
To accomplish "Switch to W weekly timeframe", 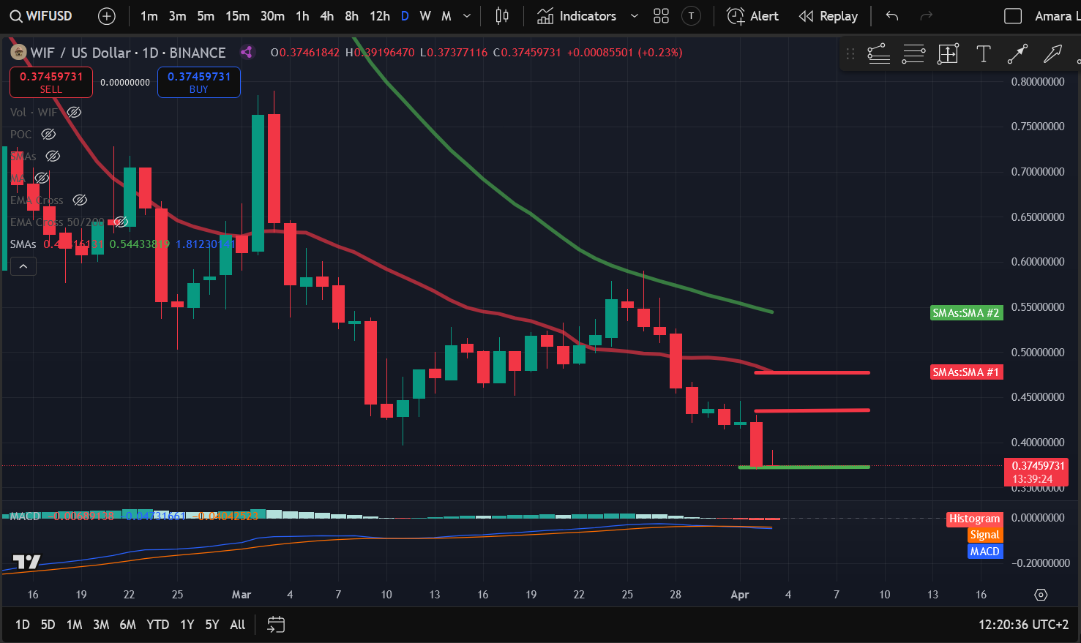I will point(425,16).
